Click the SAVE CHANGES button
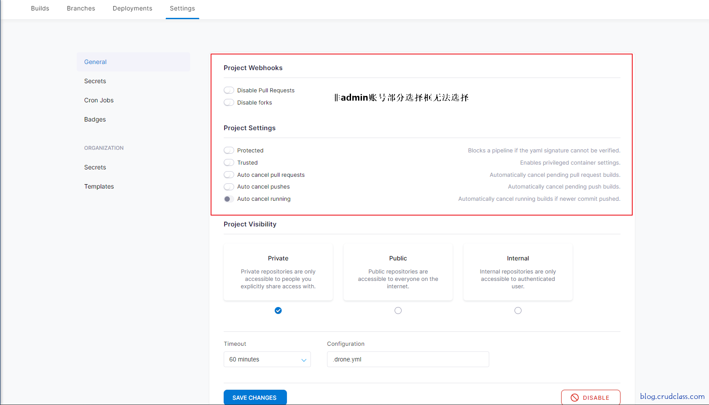709x405 pixels. coord(255,397)
